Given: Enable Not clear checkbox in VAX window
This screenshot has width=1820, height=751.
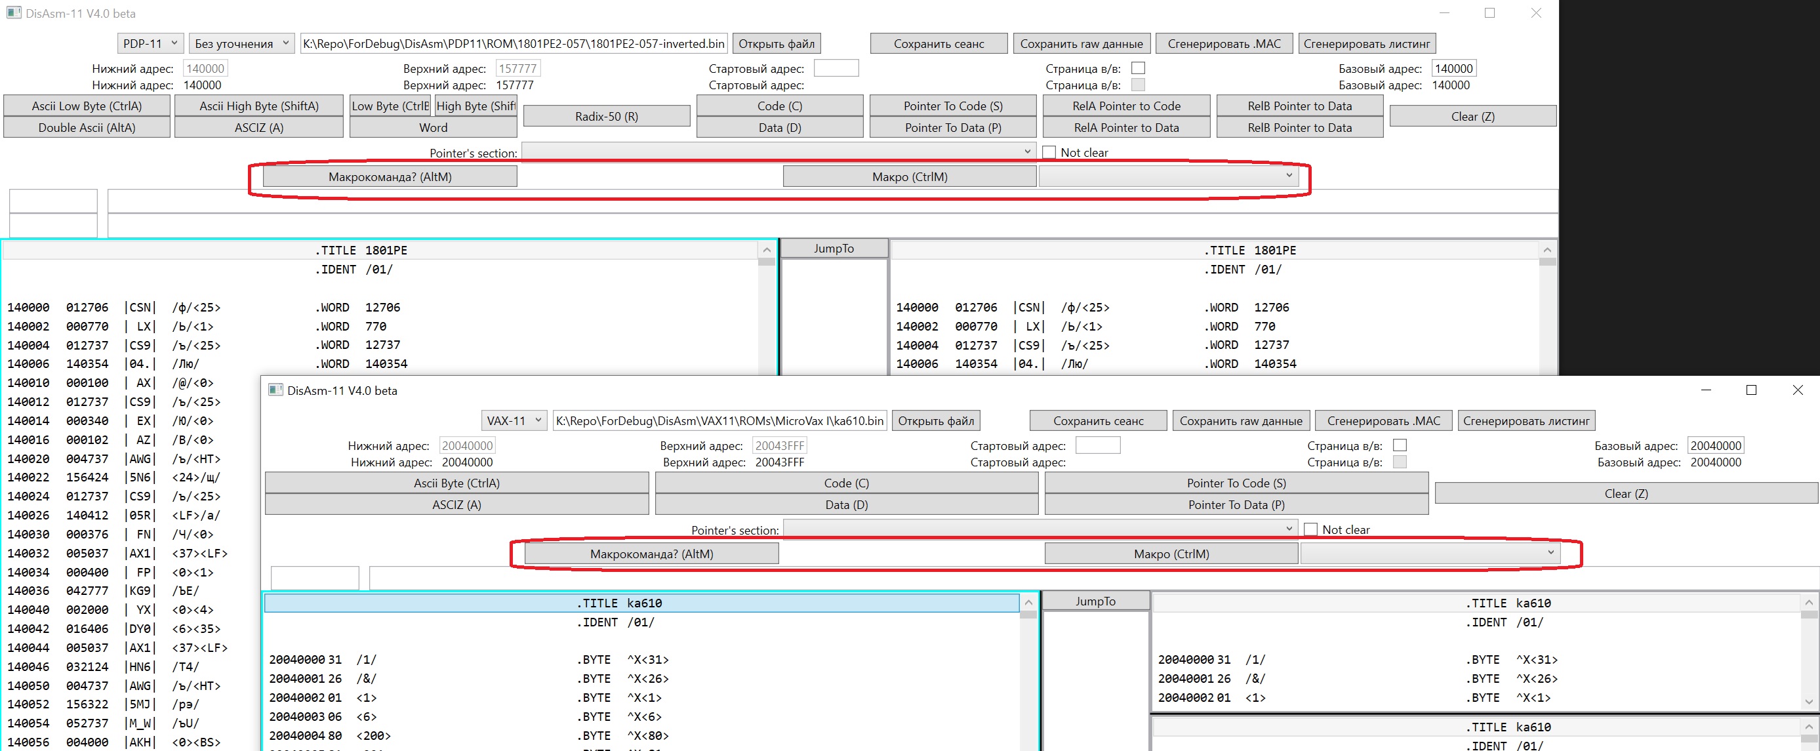Looking at the screenshot, I should (x=1310, y=530).
